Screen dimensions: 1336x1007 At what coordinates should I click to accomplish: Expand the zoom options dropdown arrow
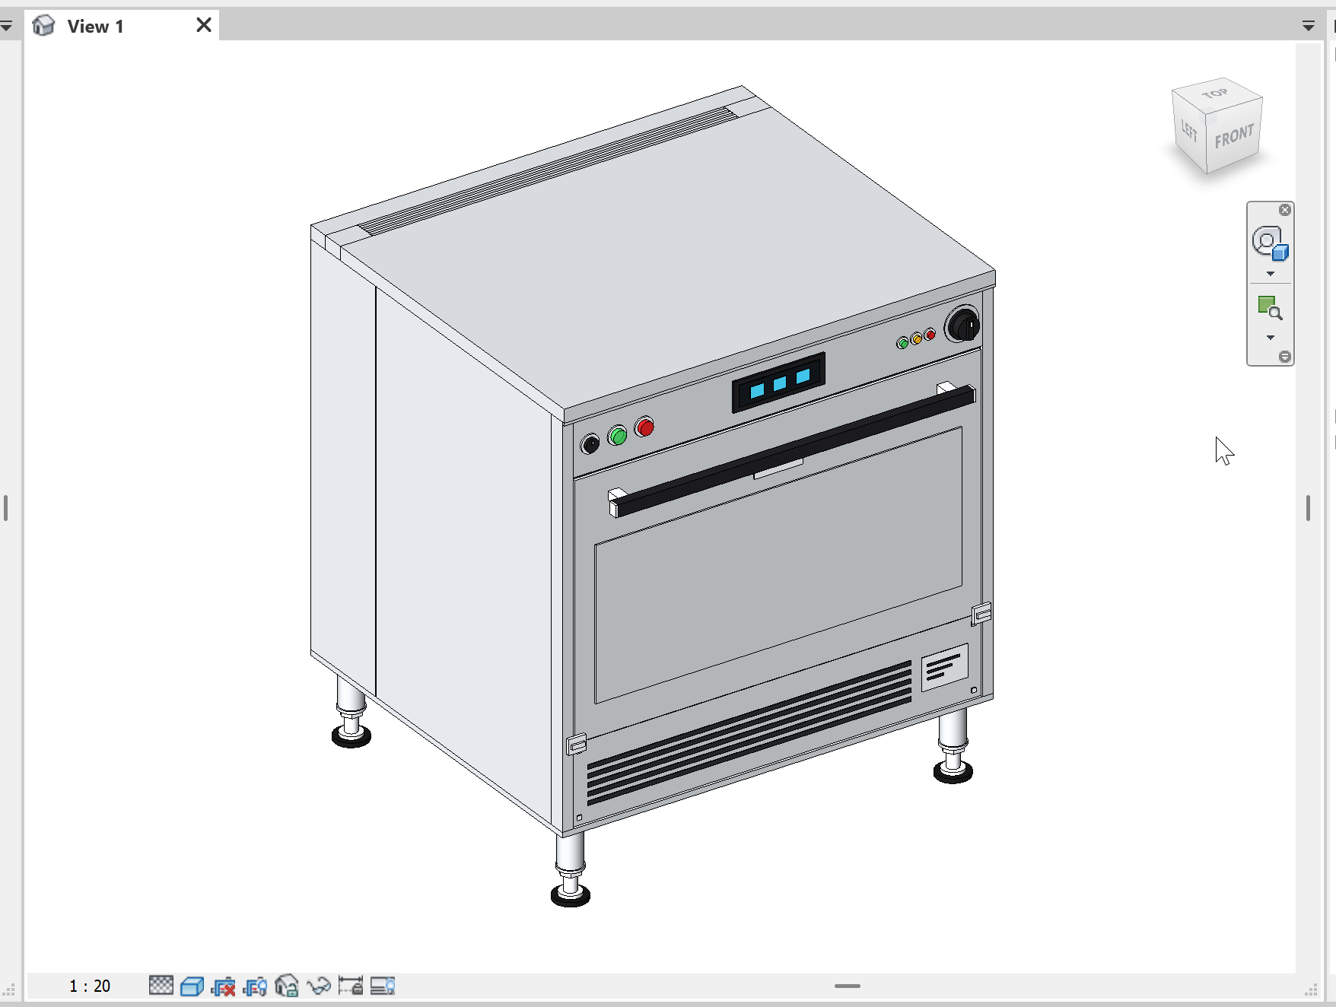tap(1270, 338)
